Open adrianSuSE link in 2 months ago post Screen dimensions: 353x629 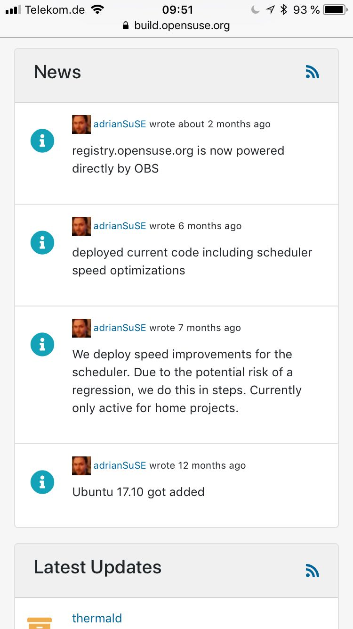pyautogui.click(x=120, y=124)
